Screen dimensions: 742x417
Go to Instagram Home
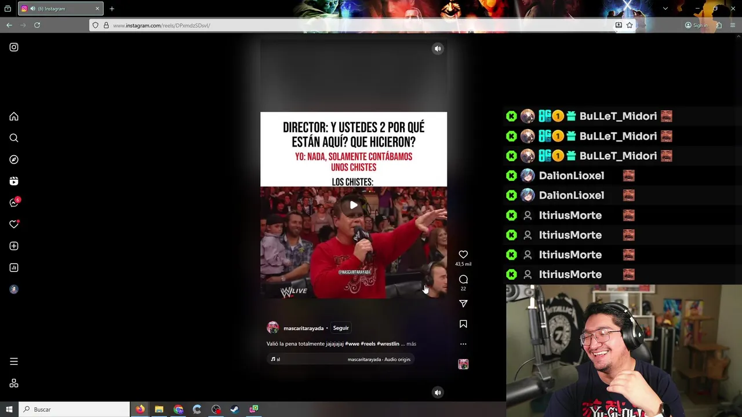tap(14, 116)
